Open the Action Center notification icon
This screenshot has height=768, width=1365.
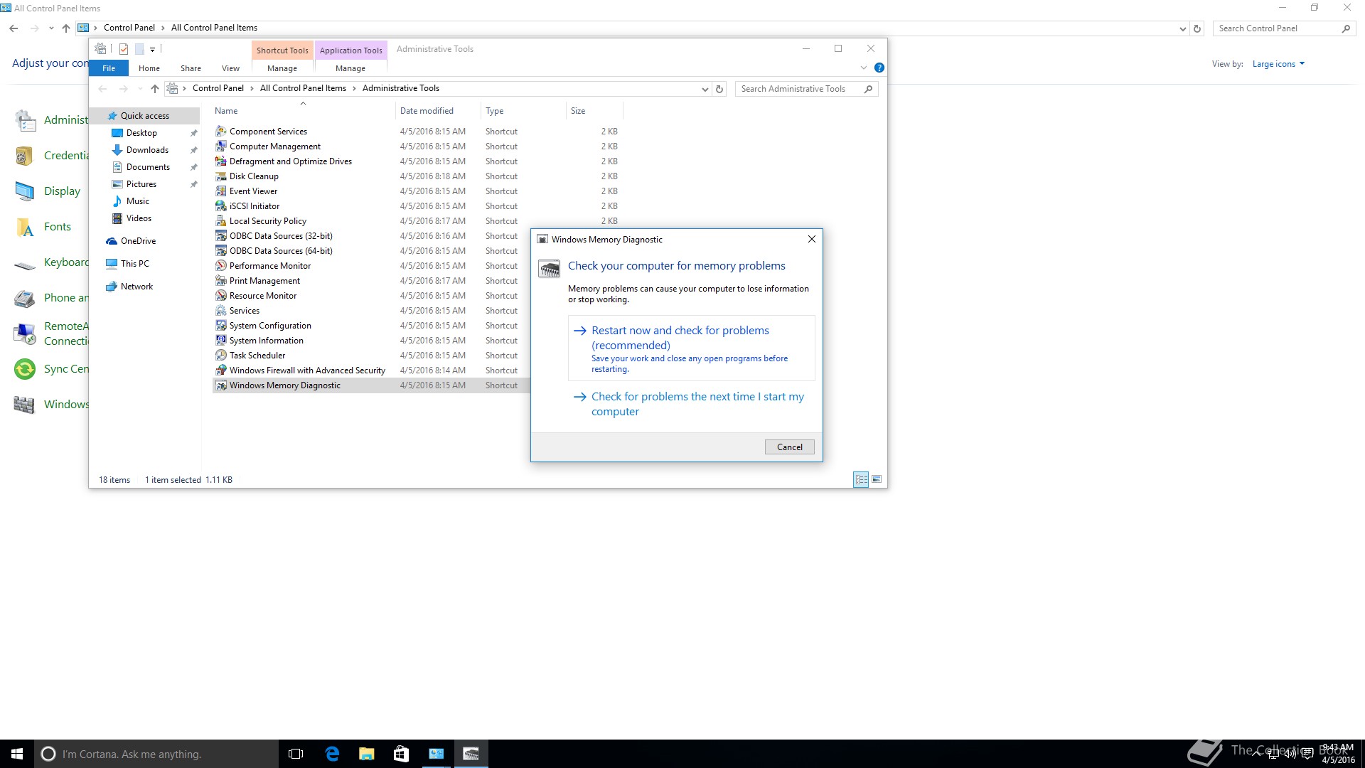(x=1307, y=754)
